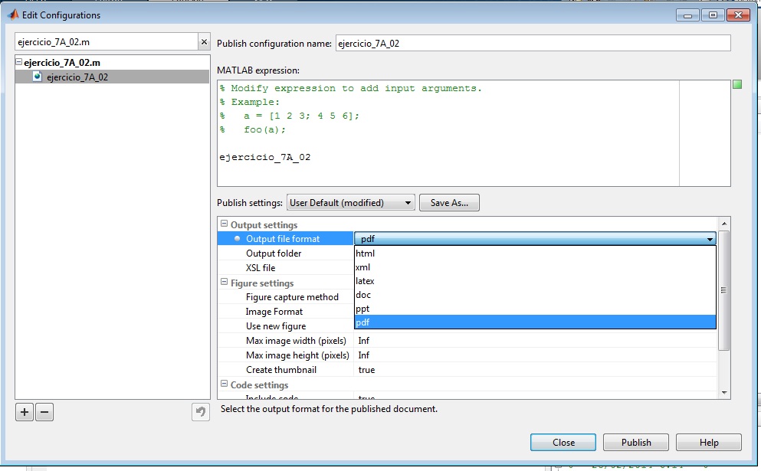Remove configuration with minus button

pos(44,412)
